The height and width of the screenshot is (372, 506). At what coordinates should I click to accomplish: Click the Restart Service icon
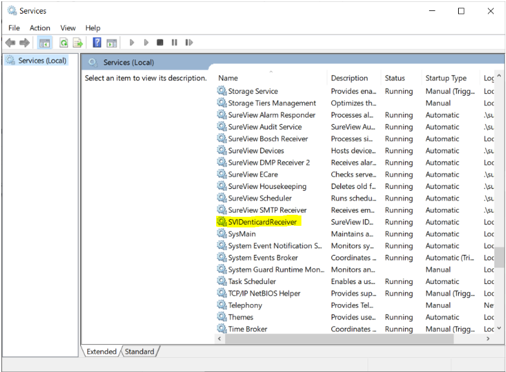[189, 43]
